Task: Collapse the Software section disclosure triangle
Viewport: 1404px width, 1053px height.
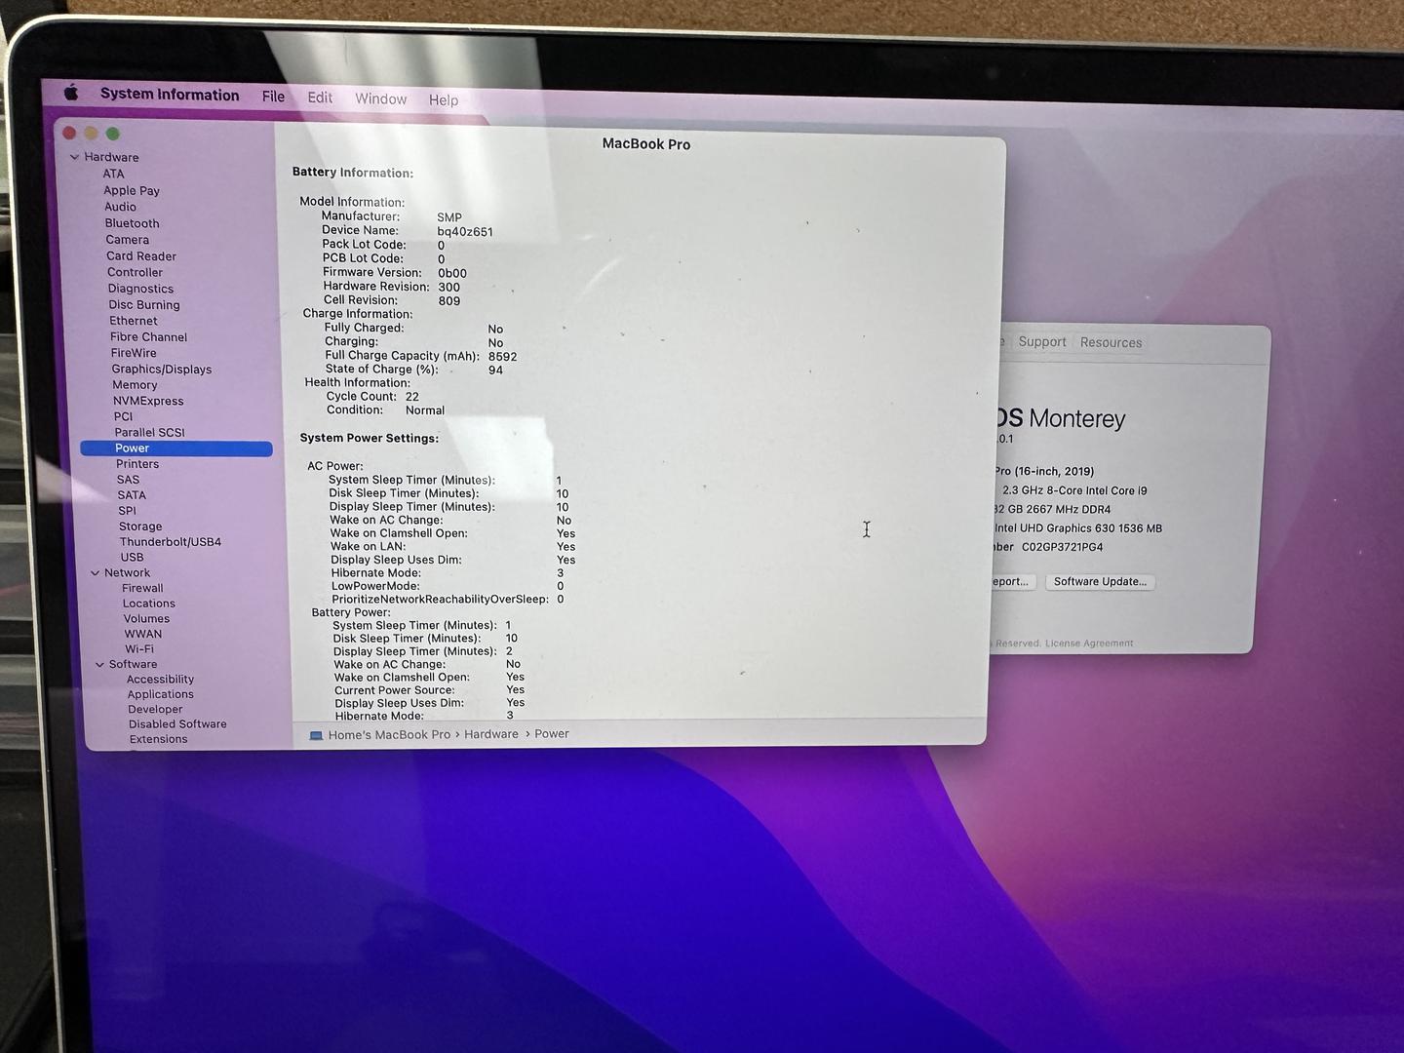Action: [99, 665]
